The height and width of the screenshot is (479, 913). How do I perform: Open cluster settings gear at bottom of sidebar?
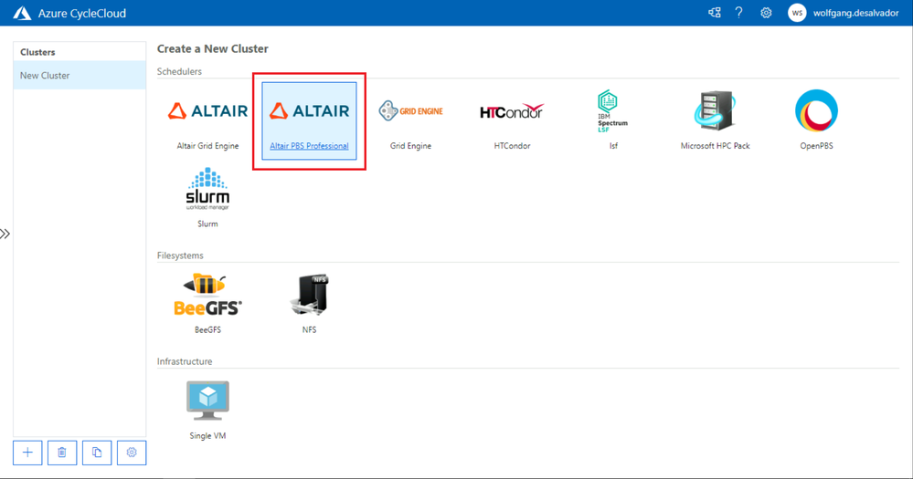point(132,453)
